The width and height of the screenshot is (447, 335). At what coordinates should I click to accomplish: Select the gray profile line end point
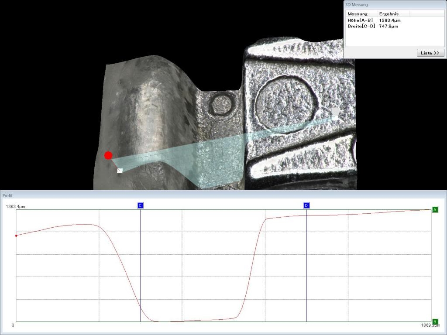tap(335, 112)
